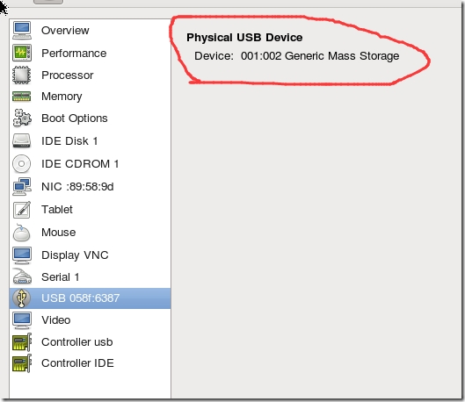Select the Controller usb entry
This screenshot has height=402, width=465.
90,342
